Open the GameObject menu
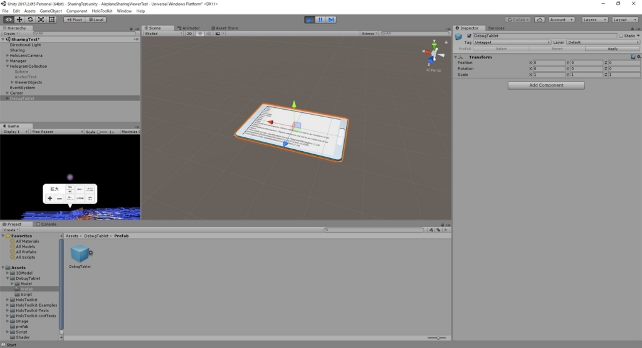Viewport: 642px width, 348px height. coord(51,11)
